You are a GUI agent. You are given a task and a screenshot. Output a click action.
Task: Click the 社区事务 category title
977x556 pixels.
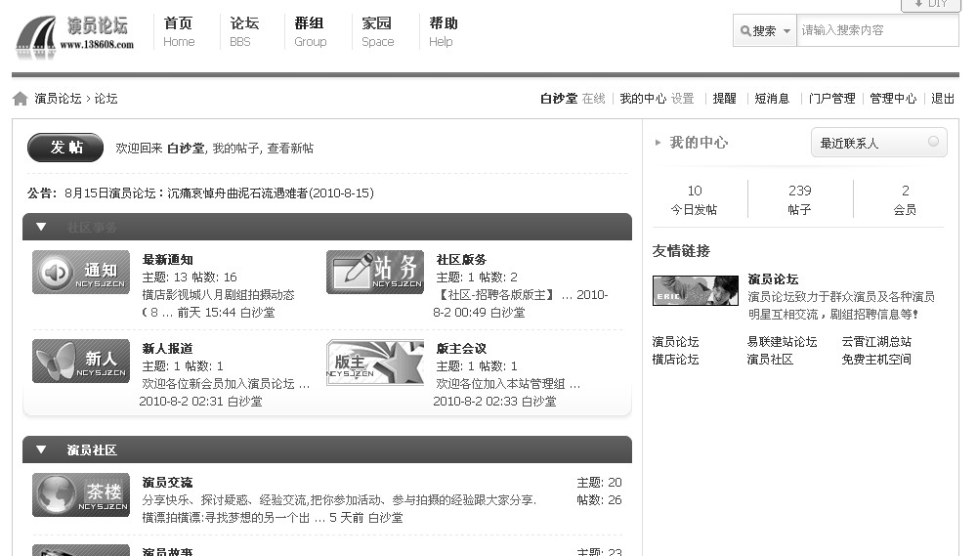point(92,227)
